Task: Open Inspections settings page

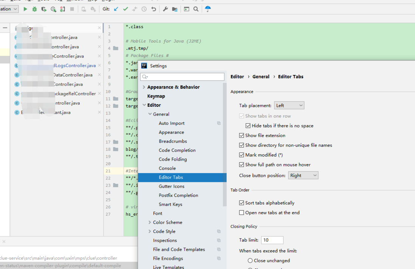Action: 165,240
